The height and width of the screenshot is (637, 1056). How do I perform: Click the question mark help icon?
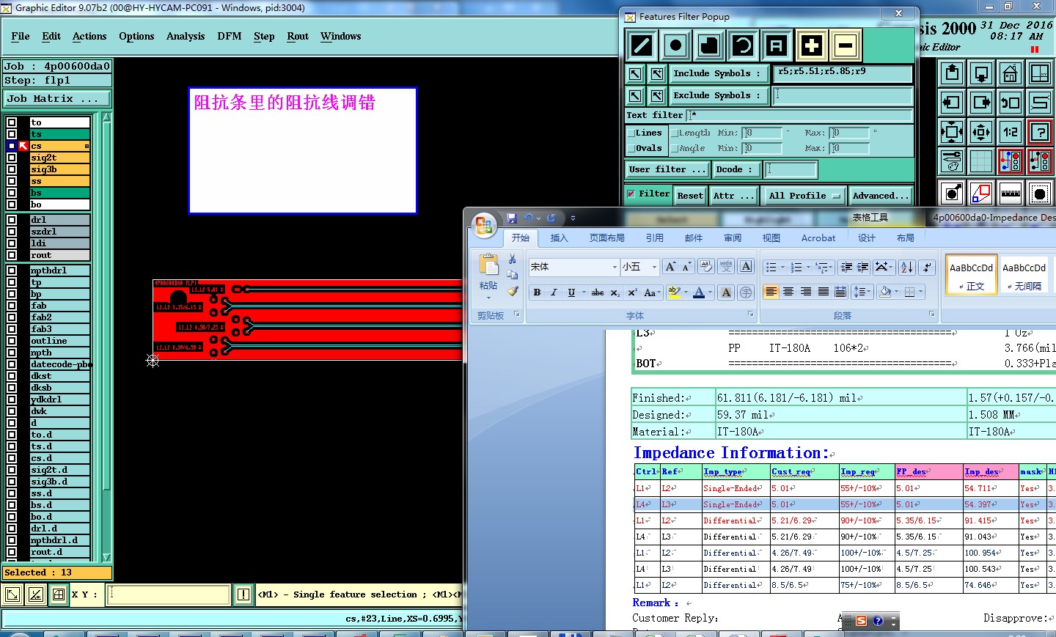(x=1040, y=132)
